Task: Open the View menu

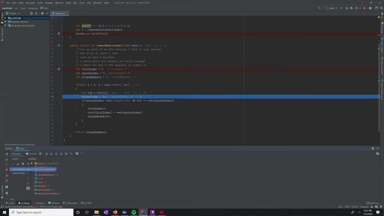Action: coord(21,2)
